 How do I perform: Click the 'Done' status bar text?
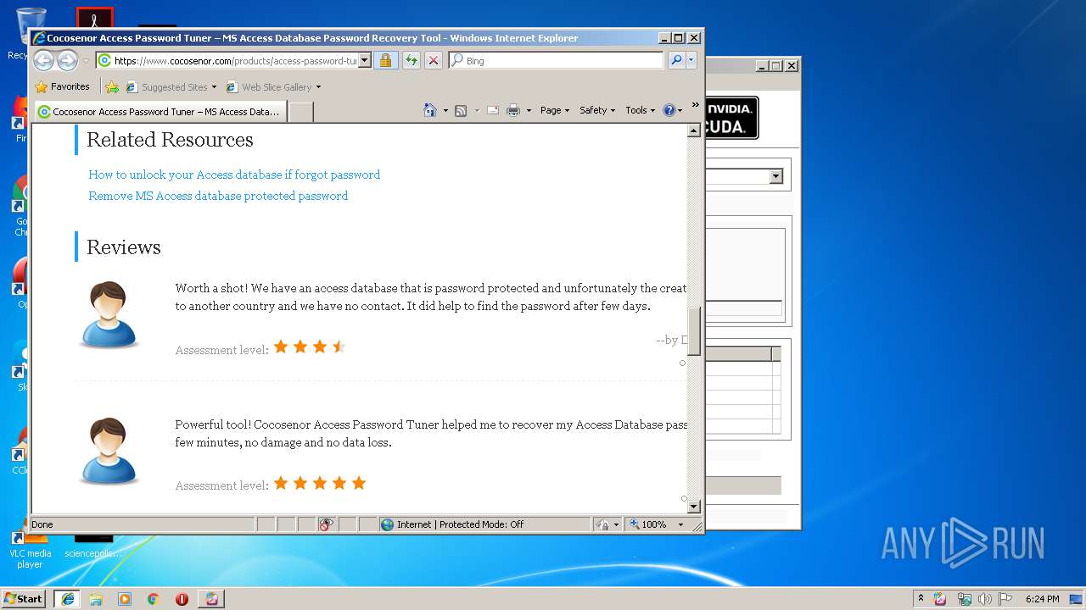[x=42, y=524]
